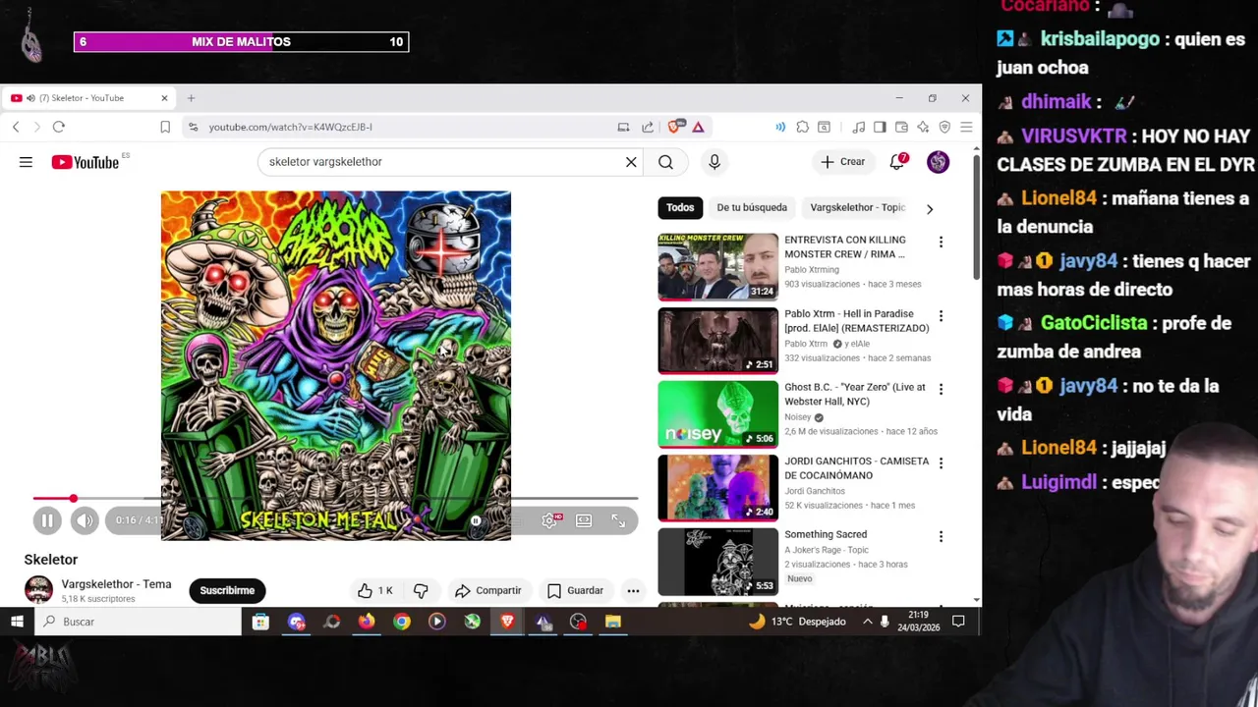
Task: Open site settings icon in address bar
Action: [x=193, y=127]
